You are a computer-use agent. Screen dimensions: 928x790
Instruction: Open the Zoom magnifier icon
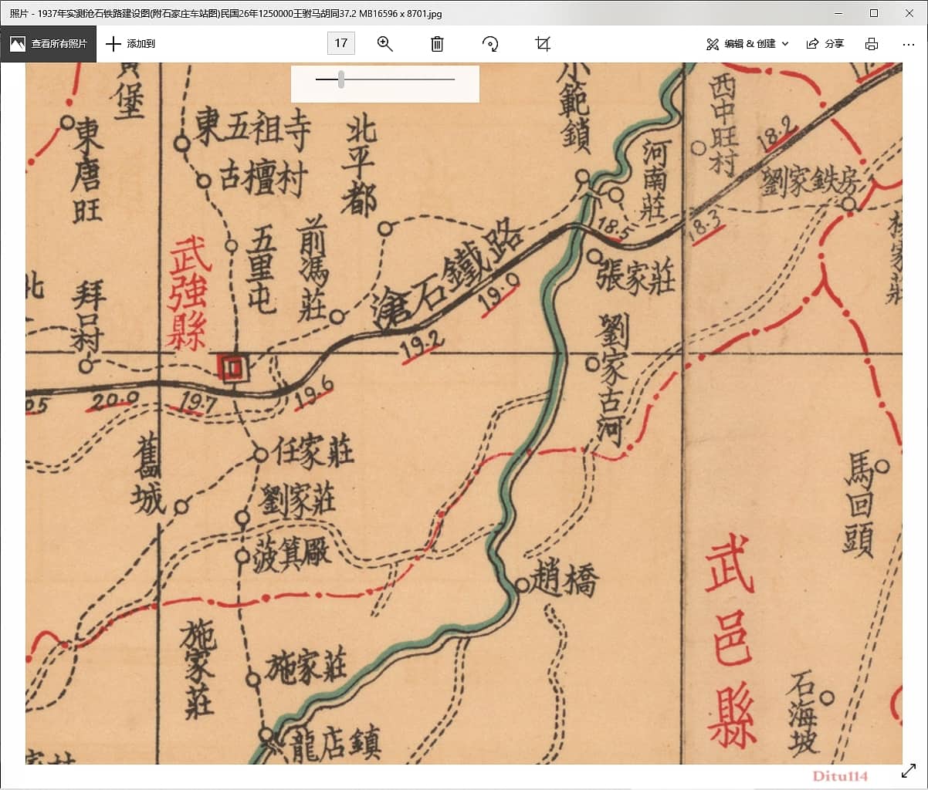(385, 44)
